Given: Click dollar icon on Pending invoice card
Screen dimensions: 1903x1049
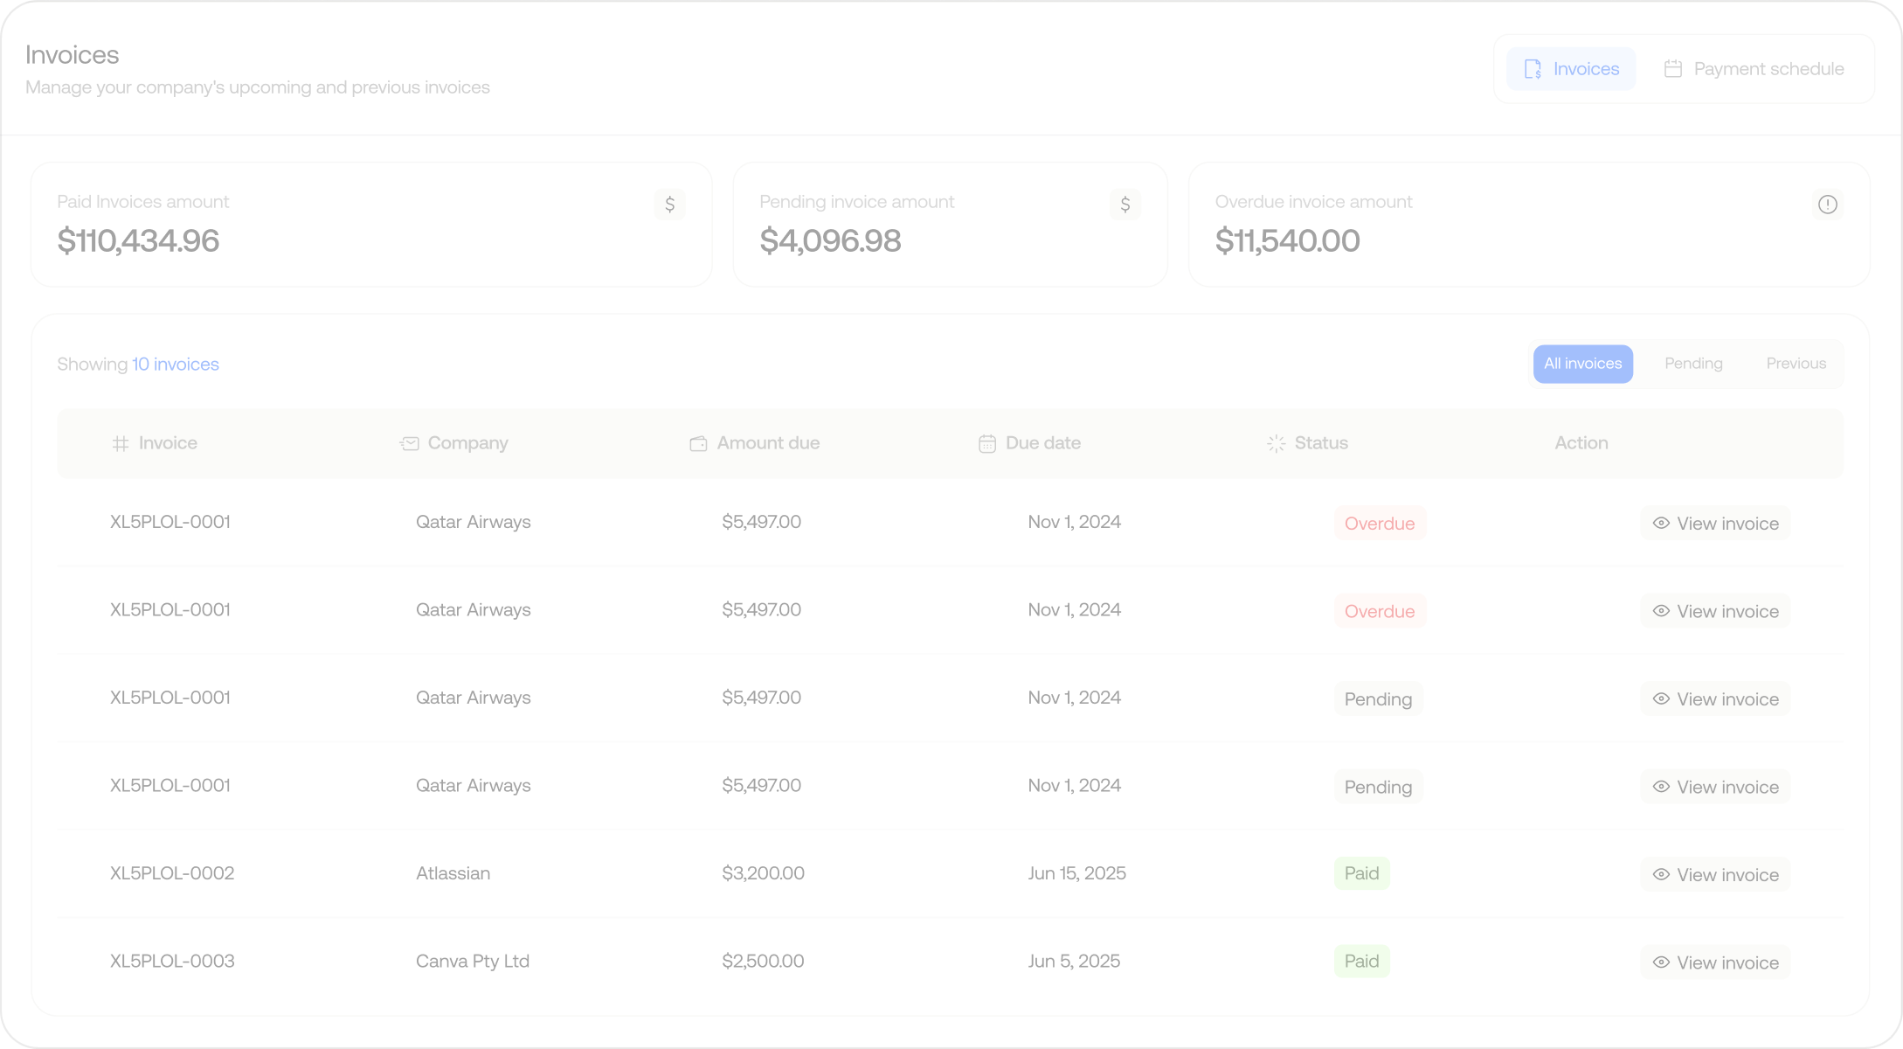Looking at the screenshot, I should pyautogui.click(x=1124, y=205).
